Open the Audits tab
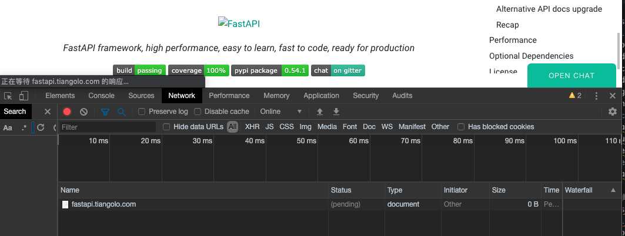 point(402,96)
